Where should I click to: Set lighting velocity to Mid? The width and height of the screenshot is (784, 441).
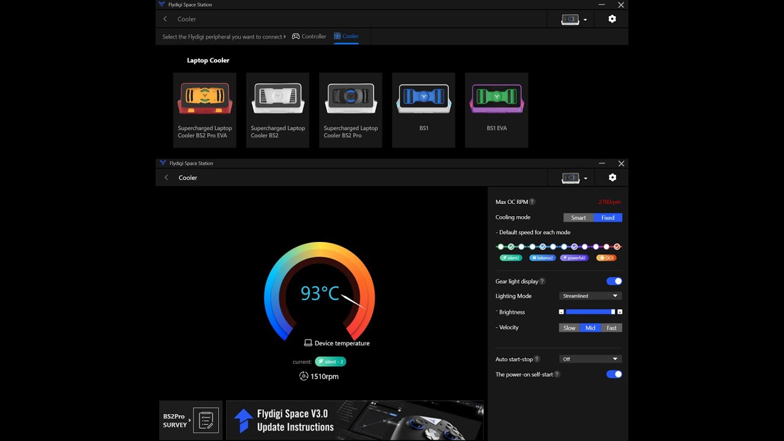click(x=590, y=328)
